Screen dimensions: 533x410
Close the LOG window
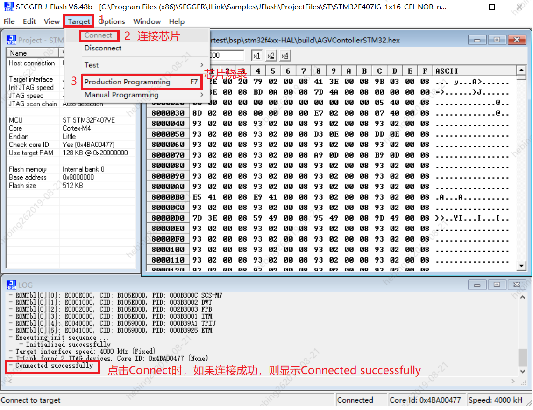[517, 285]
